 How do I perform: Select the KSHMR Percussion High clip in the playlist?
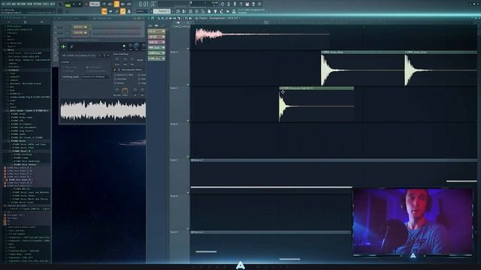coord(316,104)
